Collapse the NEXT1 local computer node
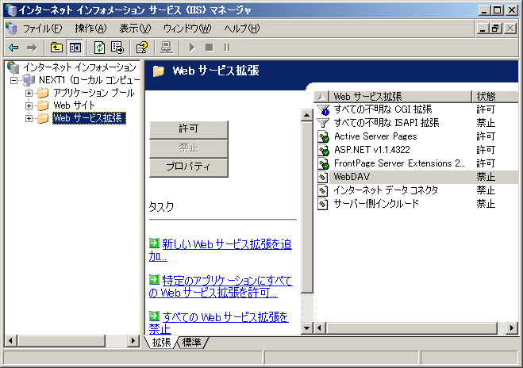 click(x=14, y=80)
